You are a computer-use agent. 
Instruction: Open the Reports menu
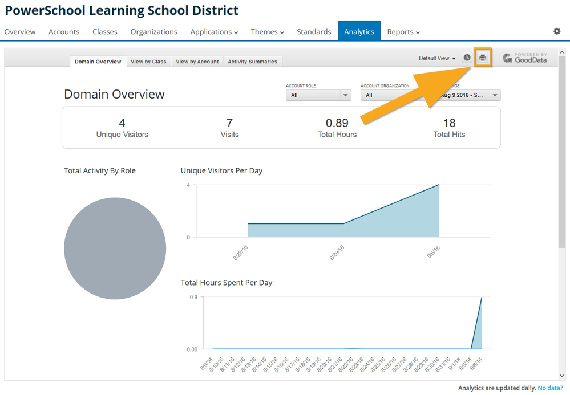pyautogui.click(x=403, y=32)
